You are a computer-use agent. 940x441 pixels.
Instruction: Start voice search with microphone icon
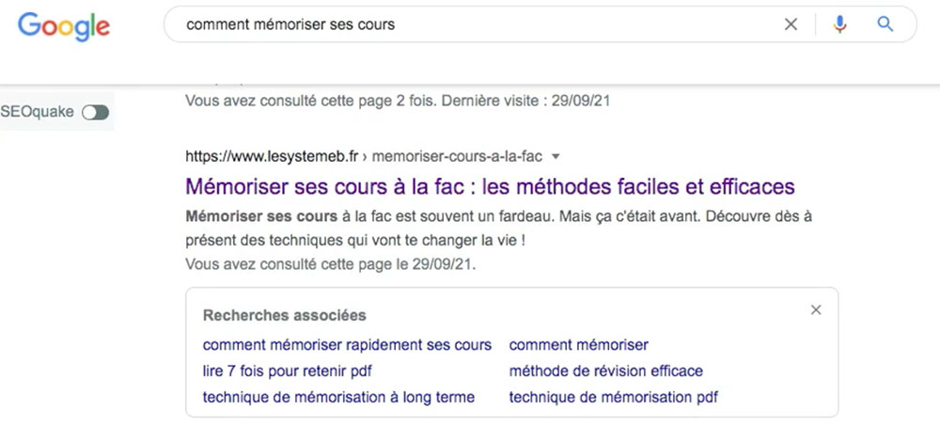click(839, 24)
